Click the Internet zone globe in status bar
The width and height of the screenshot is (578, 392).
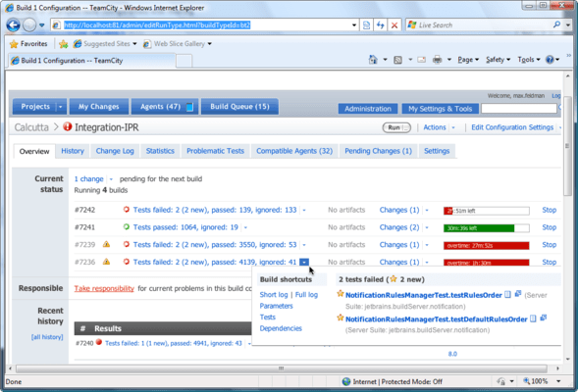[x=346, y=381]
